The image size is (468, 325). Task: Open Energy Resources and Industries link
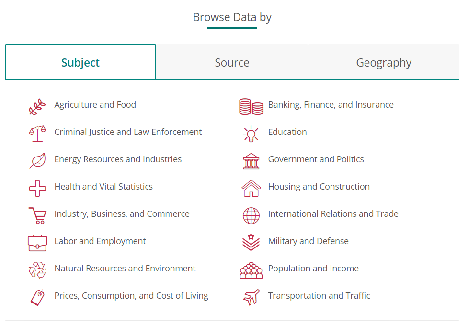(118, 159)
